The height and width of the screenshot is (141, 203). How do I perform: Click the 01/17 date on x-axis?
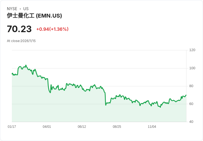tap(12, 127)
